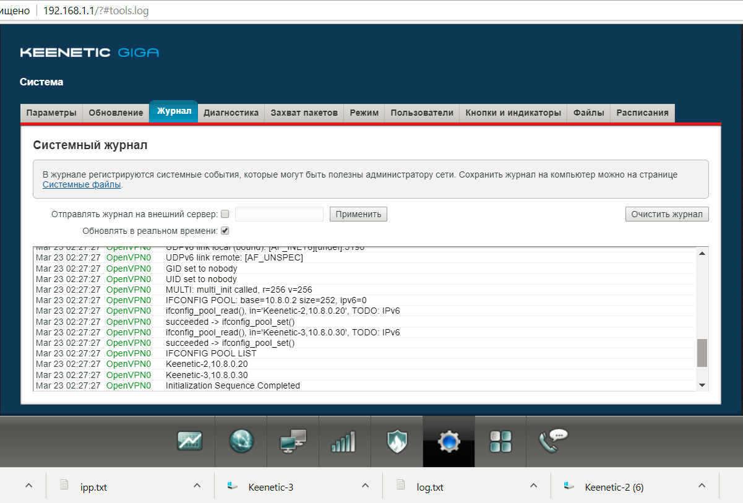Switch to the Захват пакетов tab
Image resolution: width=743 pixels, height=503 pixels.
(x=304, y=113)
